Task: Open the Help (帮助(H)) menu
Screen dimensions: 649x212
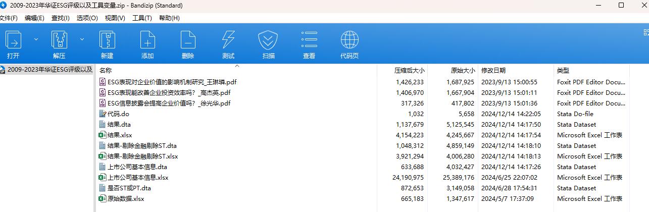Action: pyautogui.click(x=169, y=18)
